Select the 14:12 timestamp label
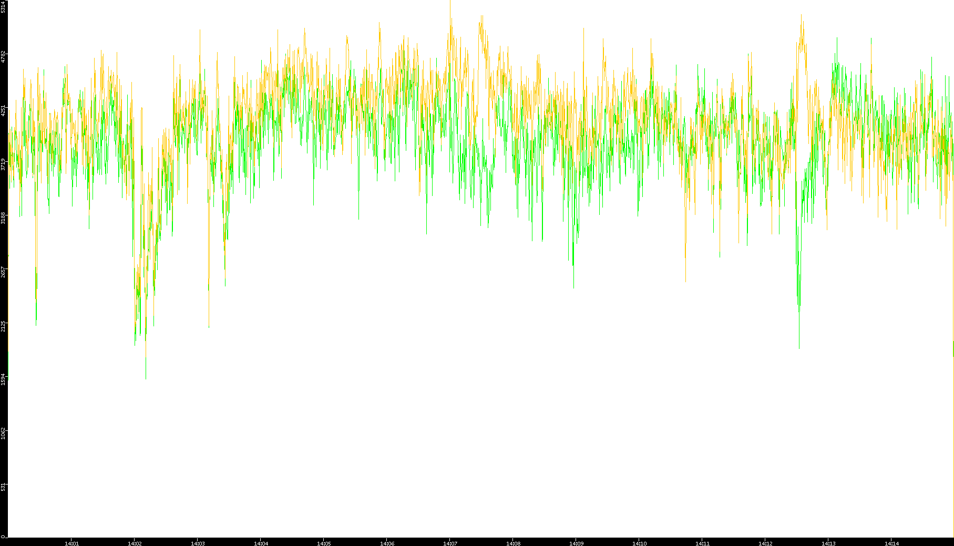 pyautogui.click(x=765, y=543)
